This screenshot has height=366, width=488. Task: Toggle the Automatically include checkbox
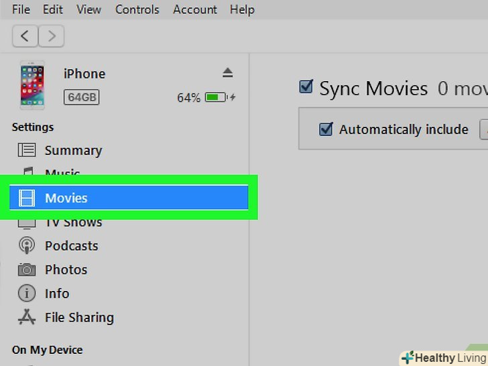326,129
